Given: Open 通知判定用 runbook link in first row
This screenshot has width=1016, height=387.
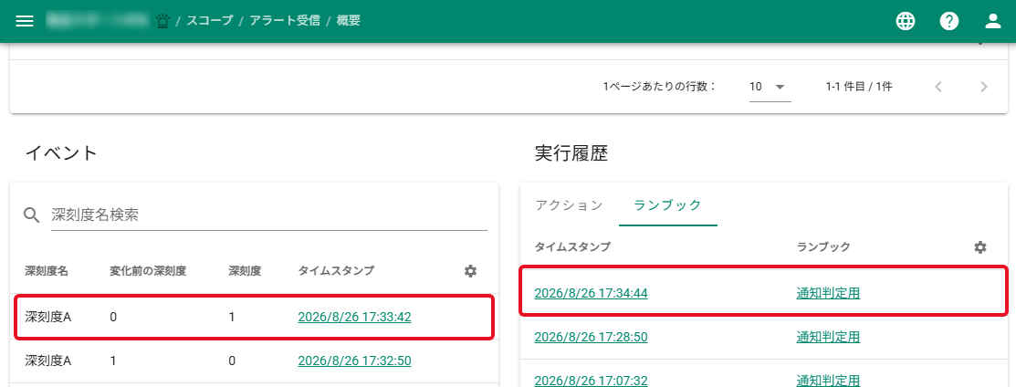Looking at the screenshot, I should pyautogui.click(x=828, y=293).
